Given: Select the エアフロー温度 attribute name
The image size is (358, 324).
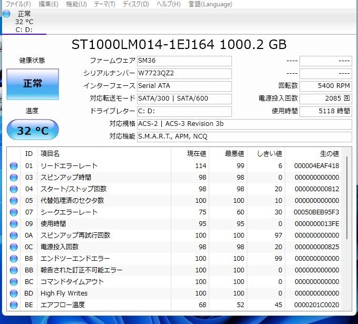Looking at the screenshot, I should click(63, 305).
